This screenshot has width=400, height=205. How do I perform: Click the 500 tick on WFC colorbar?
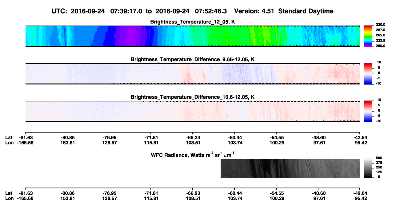coord(379,158)
